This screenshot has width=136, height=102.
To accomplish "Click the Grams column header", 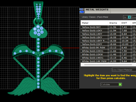I will click(x=114, y=23).
